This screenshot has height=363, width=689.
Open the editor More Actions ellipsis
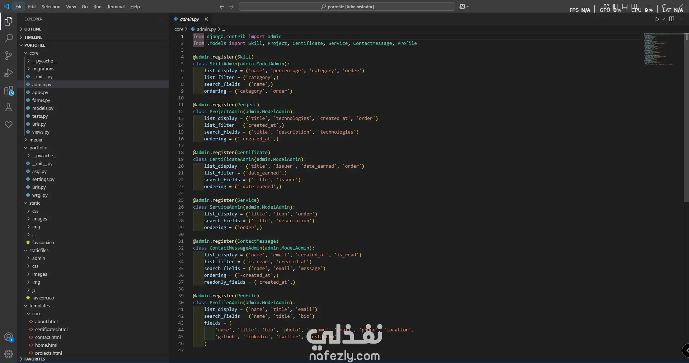681,19
